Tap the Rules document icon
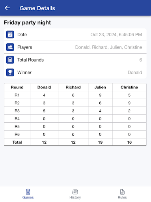The image size is (151, 202). (122, 192)
